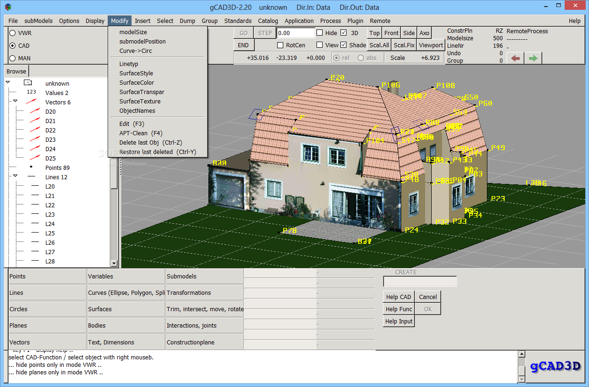Click the 0.00 step value input field
This screenshot has width=589, height=387.
pos(296,33)
